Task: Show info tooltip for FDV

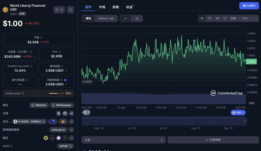Action: [x=60, y=52]
